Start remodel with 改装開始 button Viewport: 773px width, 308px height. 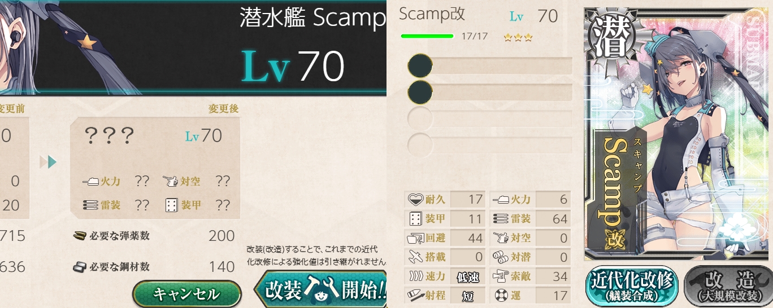(x=321, y=289)
